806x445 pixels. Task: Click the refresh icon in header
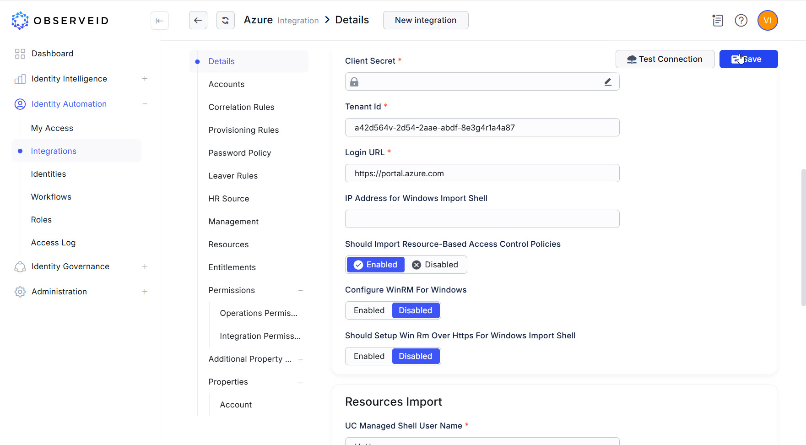tap(225, 20)
